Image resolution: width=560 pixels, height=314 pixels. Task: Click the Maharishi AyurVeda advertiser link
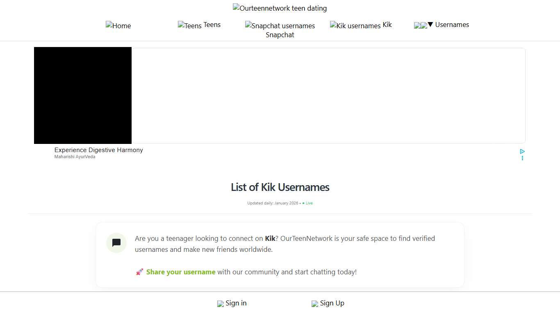pyautogui.click(x=75, y=157)
